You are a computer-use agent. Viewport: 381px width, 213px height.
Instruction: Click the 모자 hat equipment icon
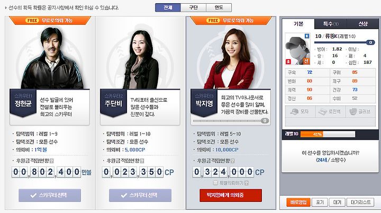295,112
